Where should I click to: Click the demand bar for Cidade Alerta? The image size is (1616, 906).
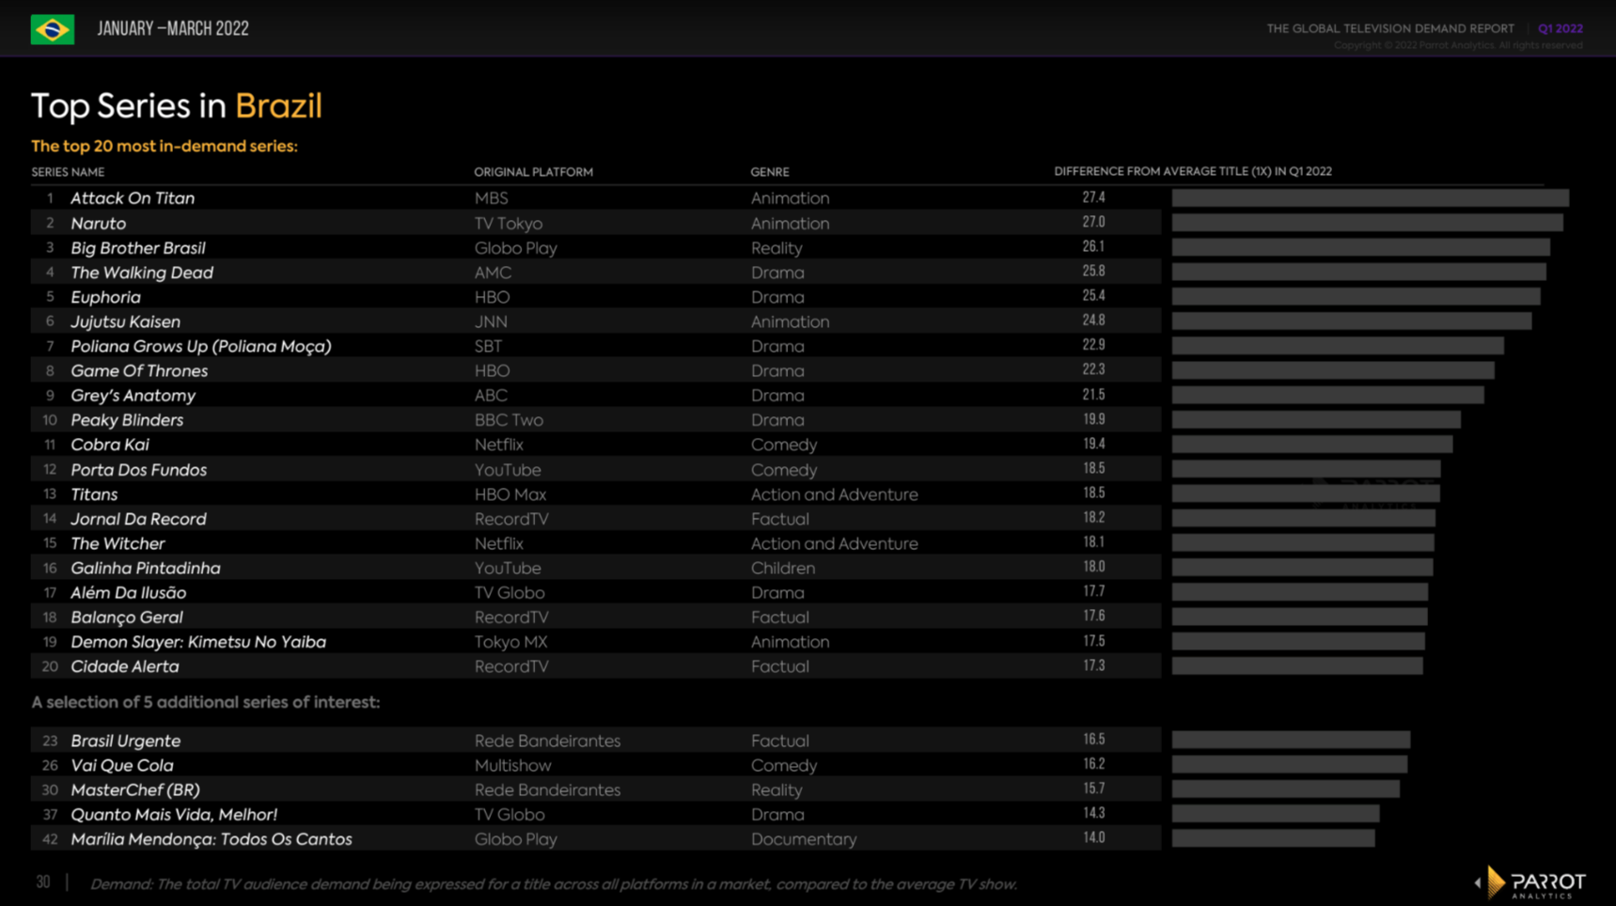[1297, 665]
